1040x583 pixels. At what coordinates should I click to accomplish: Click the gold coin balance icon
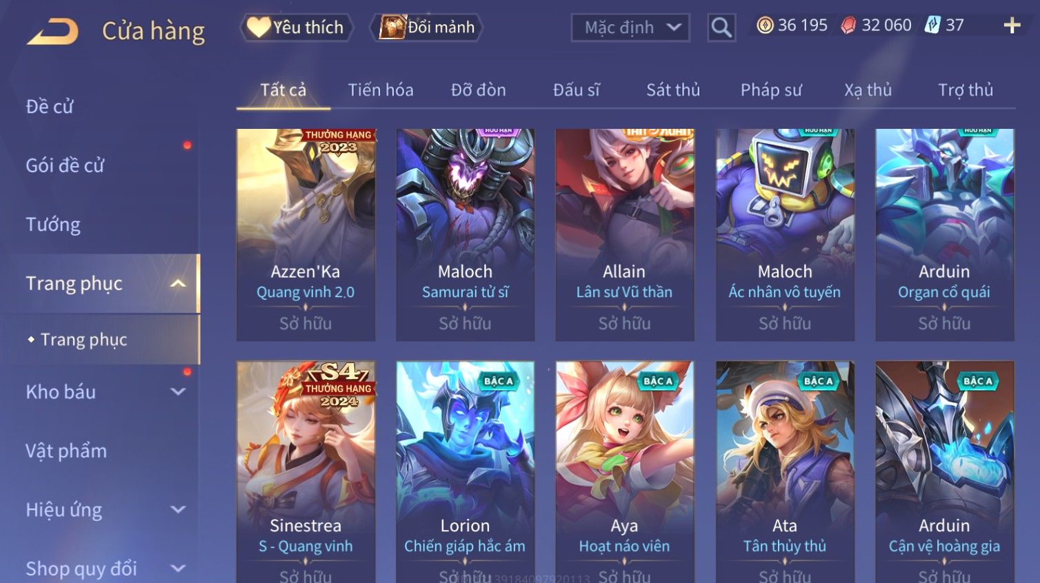(765, 25)
